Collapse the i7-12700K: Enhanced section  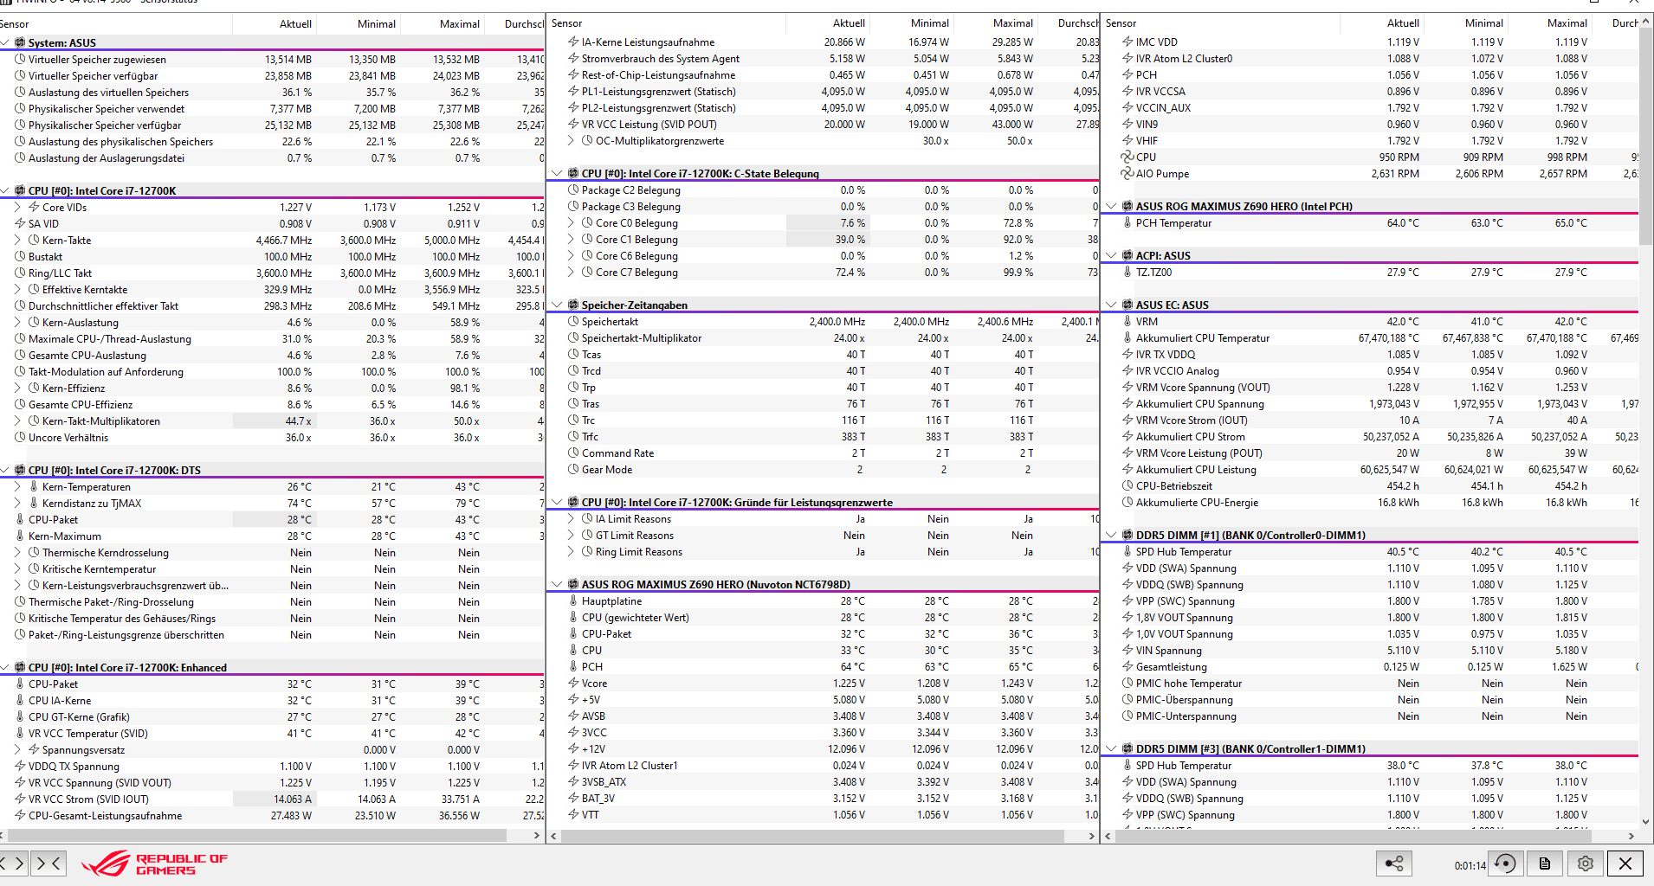click(x=5, y=667)
